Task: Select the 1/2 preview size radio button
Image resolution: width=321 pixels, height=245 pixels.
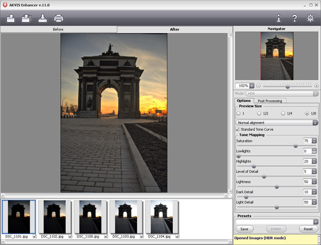Action: 259,113
